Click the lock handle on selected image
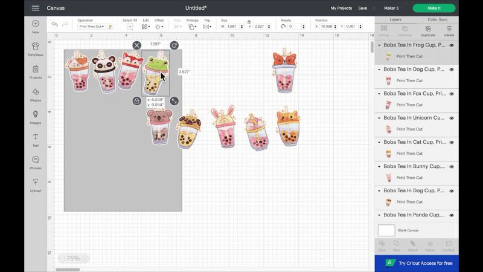 [137, 101]
